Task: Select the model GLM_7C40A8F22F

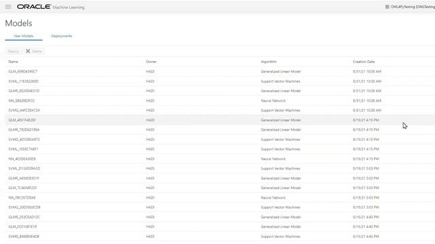Action: coord(22,188)
